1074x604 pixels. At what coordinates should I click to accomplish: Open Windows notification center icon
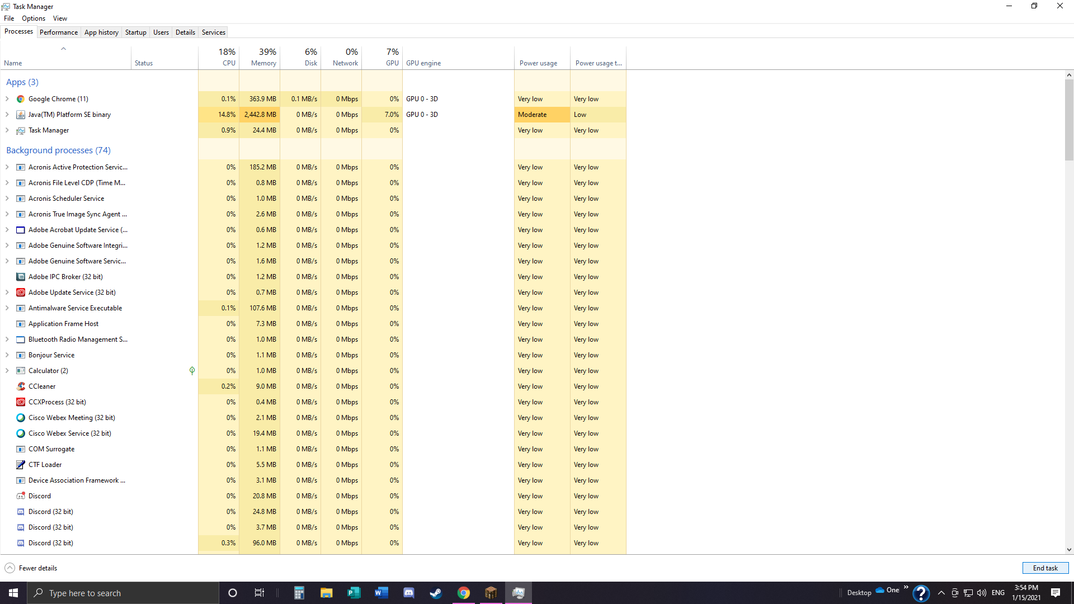click(x=1055, y=593)
